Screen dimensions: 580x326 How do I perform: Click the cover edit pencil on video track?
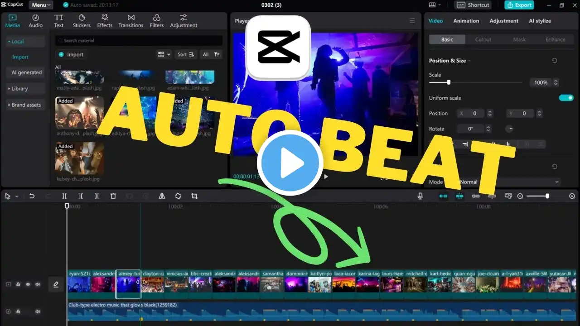tap(56, 284)
